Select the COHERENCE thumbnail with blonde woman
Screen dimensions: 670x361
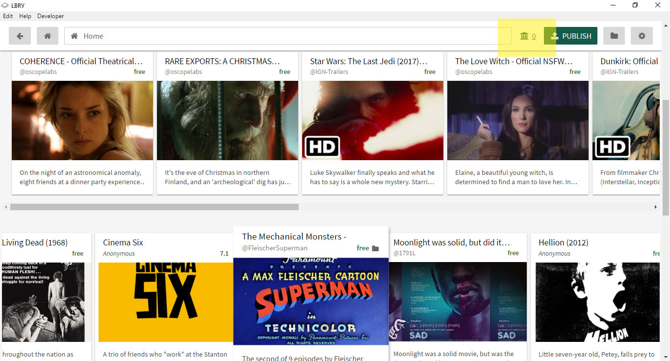coord(82,120)
